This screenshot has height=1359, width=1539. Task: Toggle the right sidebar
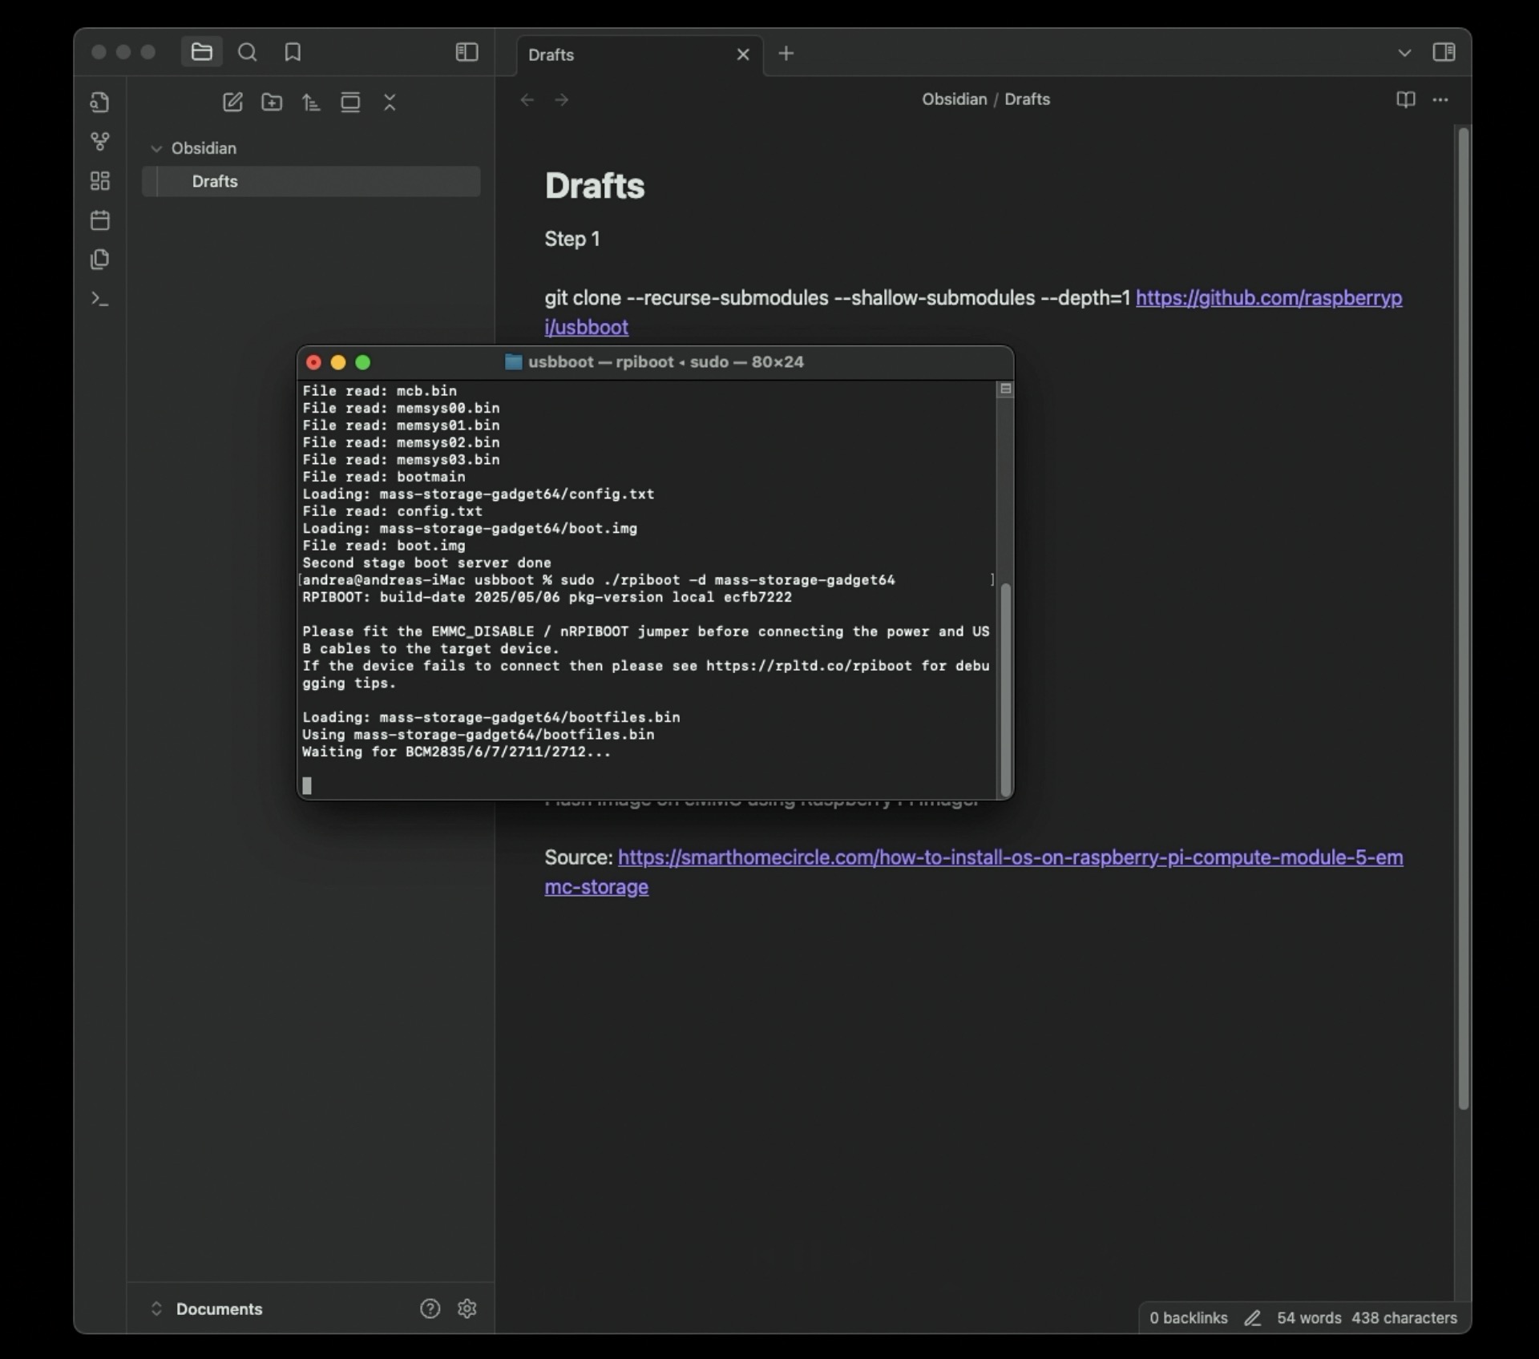1444,53
